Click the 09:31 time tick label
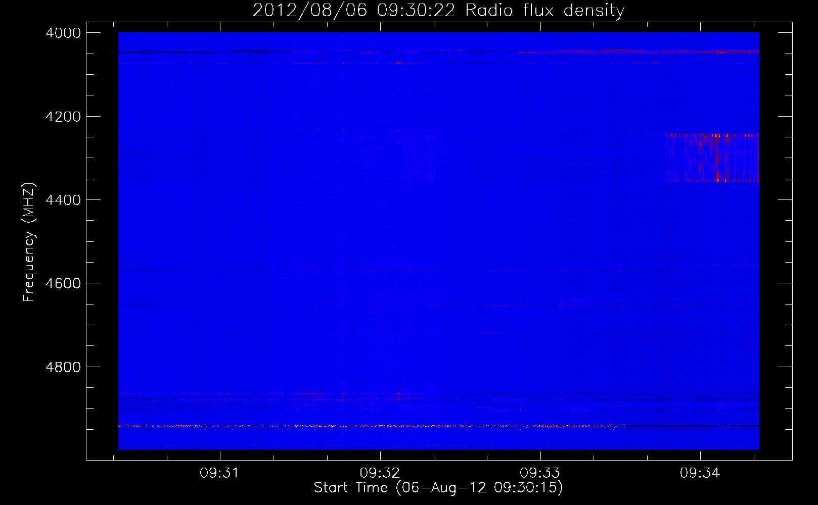The image size is (818, 505). (219, 473)
